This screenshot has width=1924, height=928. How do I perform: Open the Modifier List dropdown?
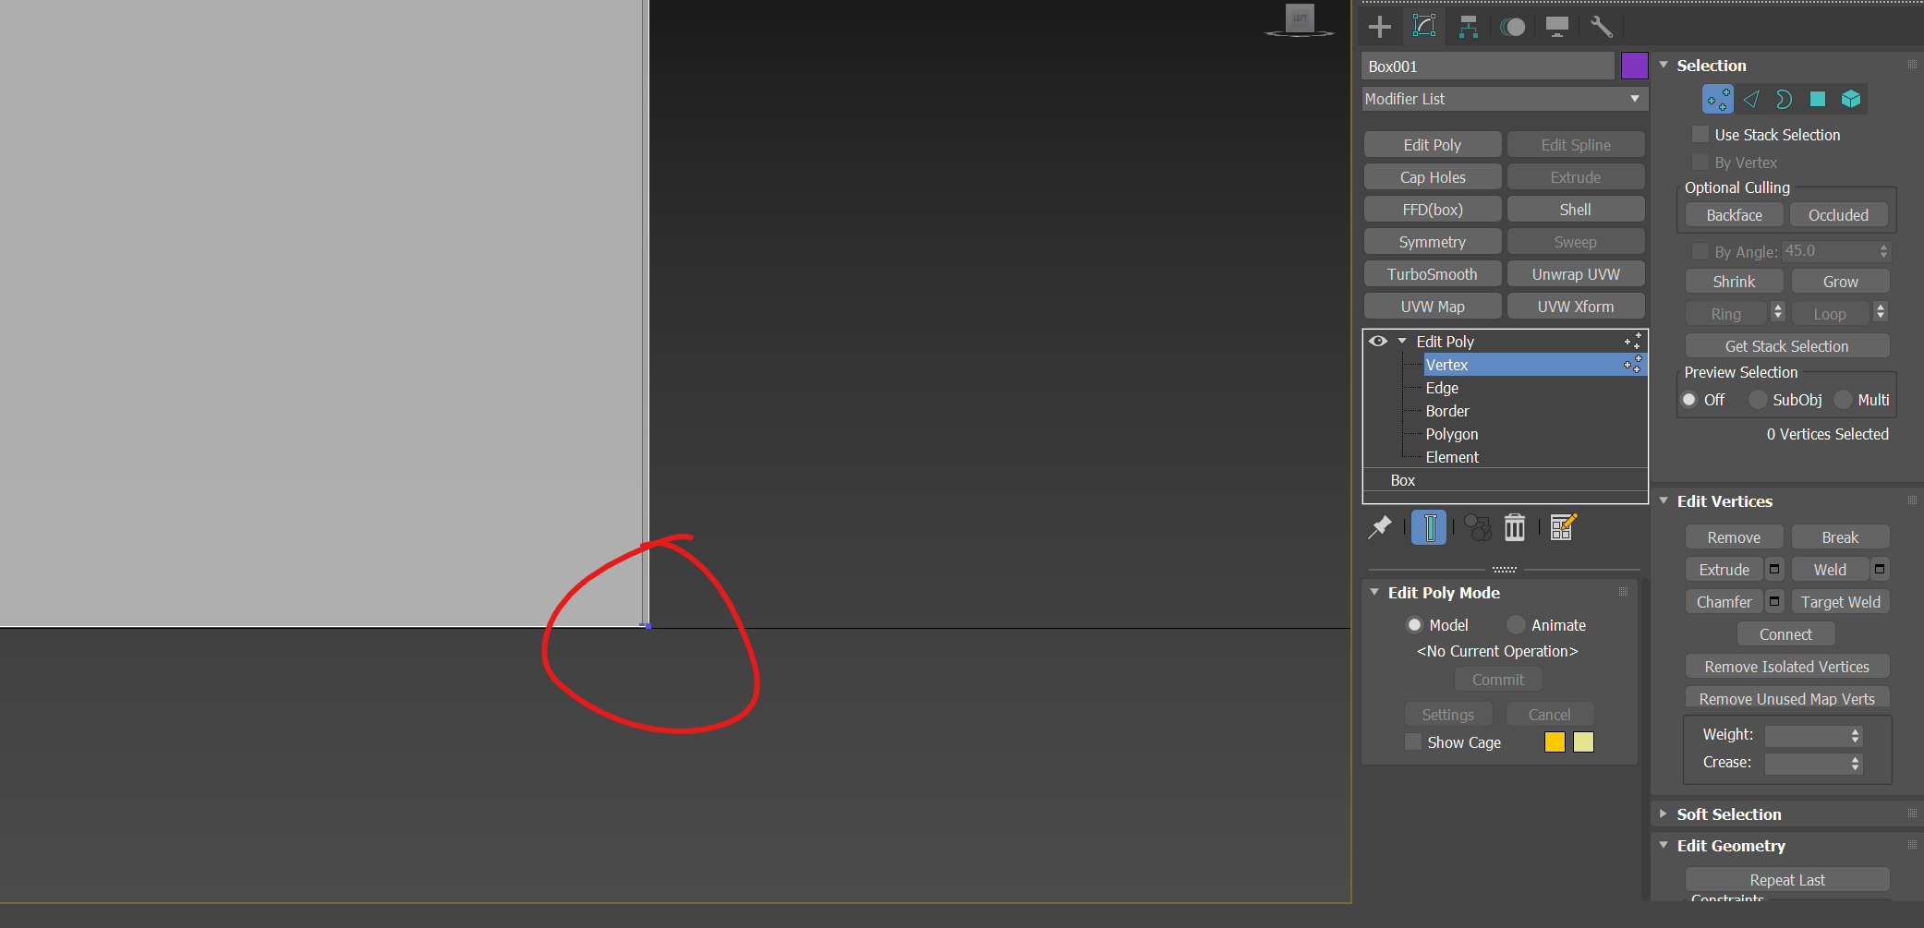(x=1505, y=99)
